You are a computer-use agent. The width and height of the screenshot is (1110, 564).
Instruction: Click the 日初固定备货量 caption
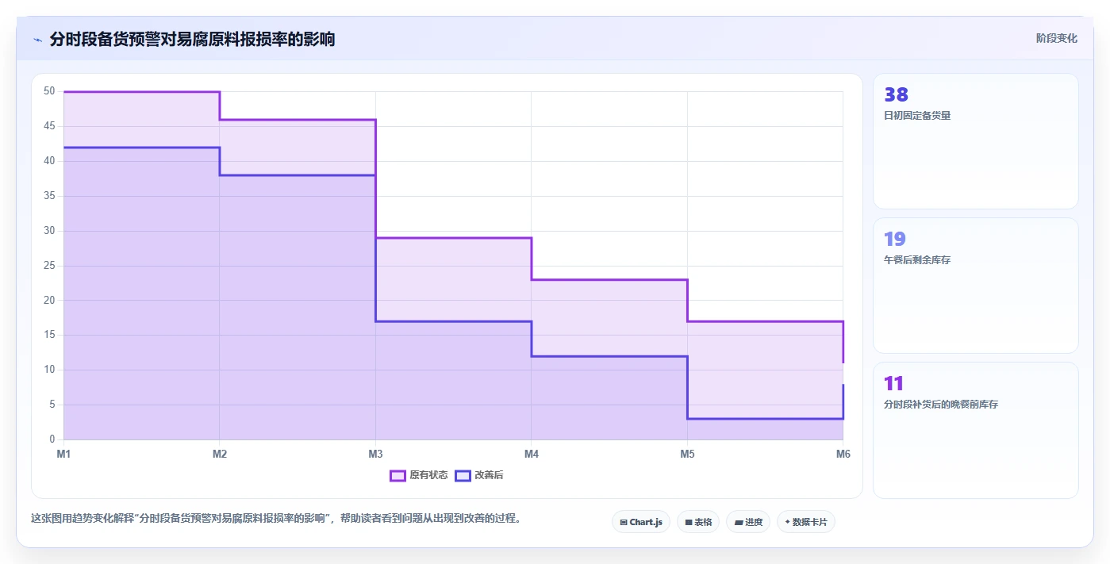click(917, 116)
